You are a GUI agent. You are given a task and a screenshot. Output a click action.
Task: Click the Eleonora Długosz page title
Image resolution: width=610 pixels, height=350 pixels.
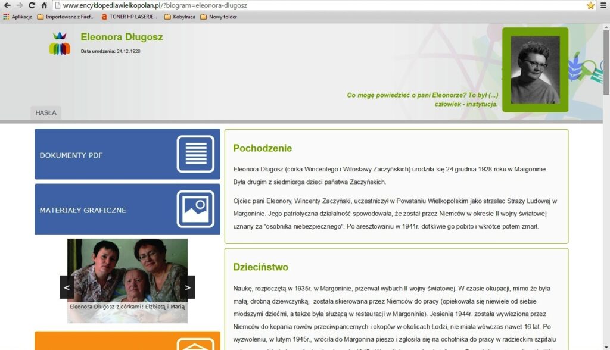tap(122, 37)
